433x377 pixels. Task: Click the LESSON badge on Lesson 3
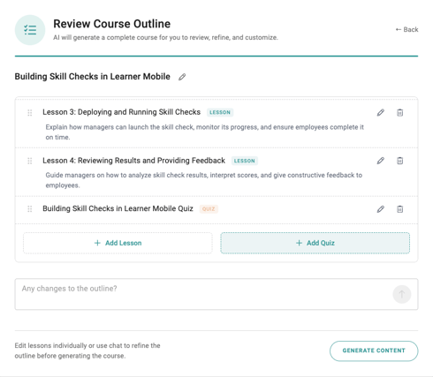point(220,112)
